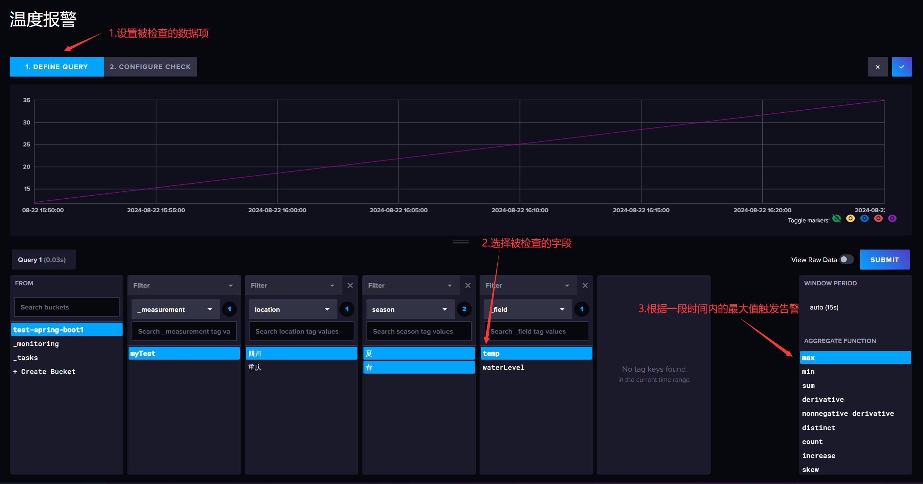Remove the location filter with X
The width and height of the screenshot is (923, 484).
350,285
